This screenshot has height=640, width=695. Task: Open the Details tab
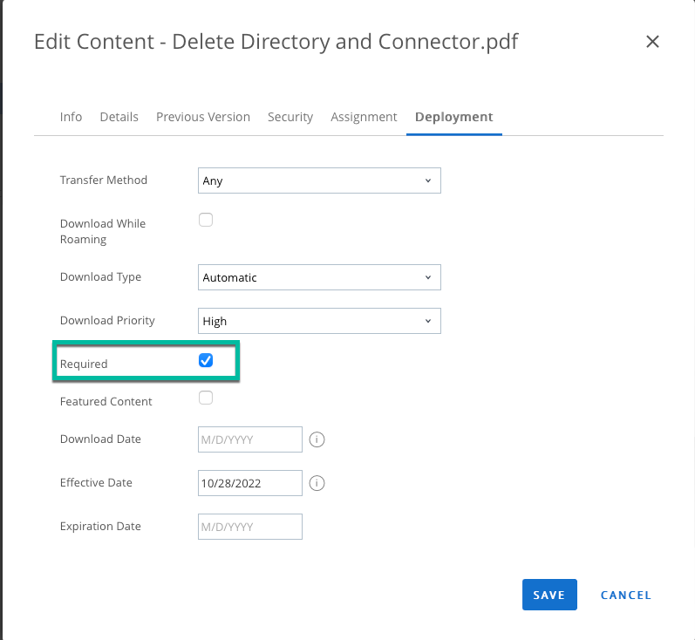point(119,117)
